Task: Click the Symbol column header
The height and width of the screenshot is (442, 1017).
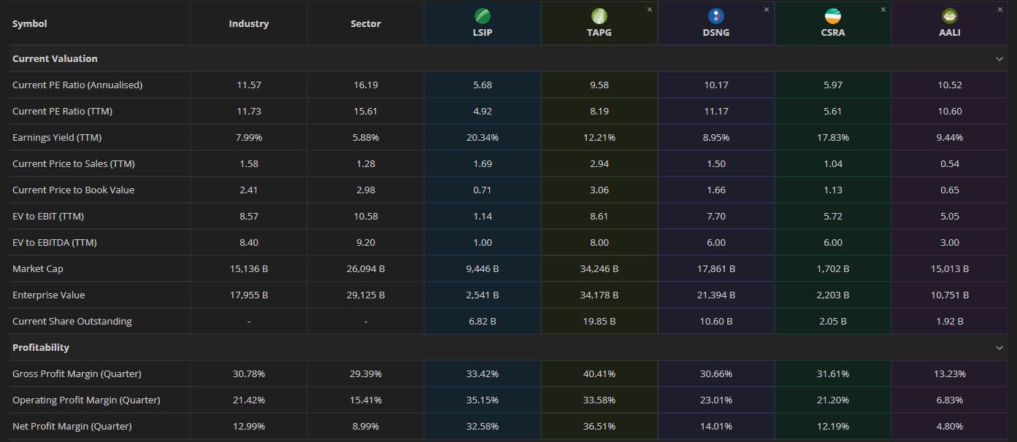Action: (x=29, y=24)
